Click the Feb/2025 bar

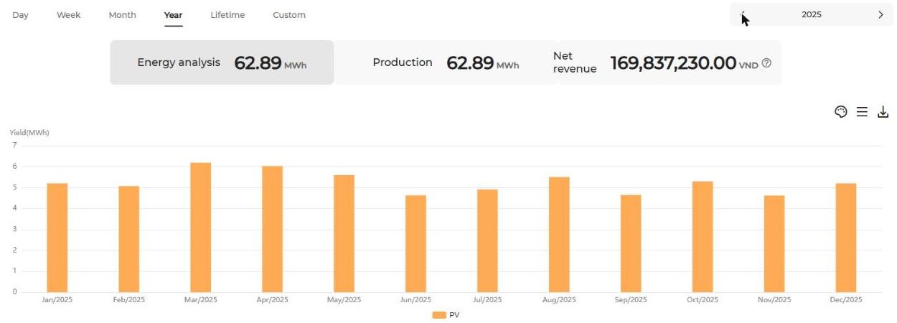pyautogui.click(x=128, y=239)
